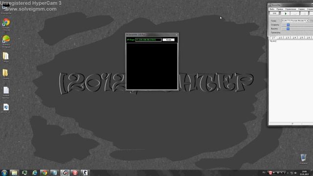Switch to Govorilka via taskbar icon
Image resolution: width=313 pixels, height=176 pixels.
(65, 173)
